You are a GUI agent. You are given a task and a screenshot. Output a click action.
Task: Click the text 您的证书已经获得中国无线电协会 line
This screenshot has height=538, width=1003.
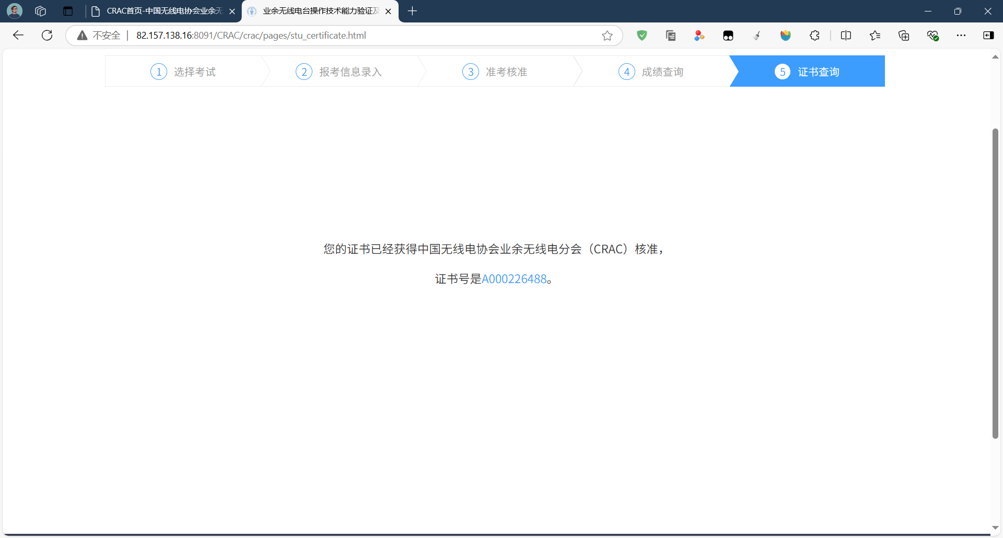coord(494,249)
